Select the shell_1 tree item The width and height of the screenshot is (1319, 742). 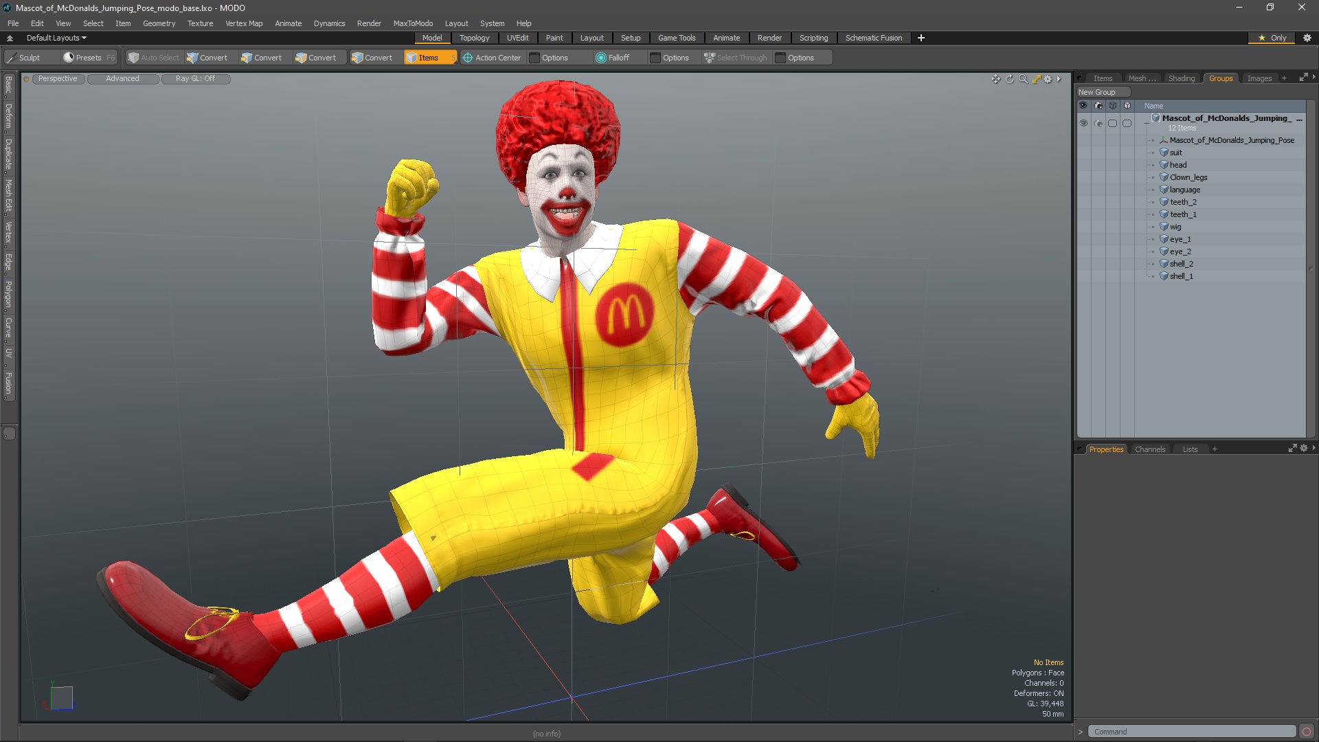1182,276
